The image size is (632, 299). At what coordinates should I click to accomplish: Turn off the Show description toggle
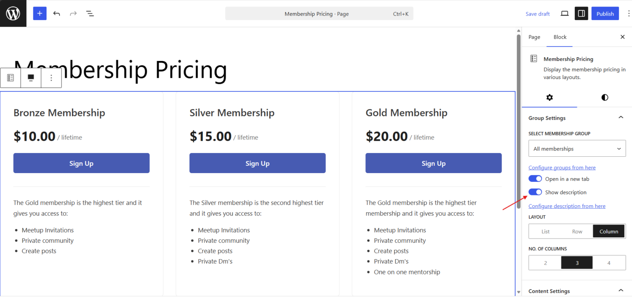point(535,192)
